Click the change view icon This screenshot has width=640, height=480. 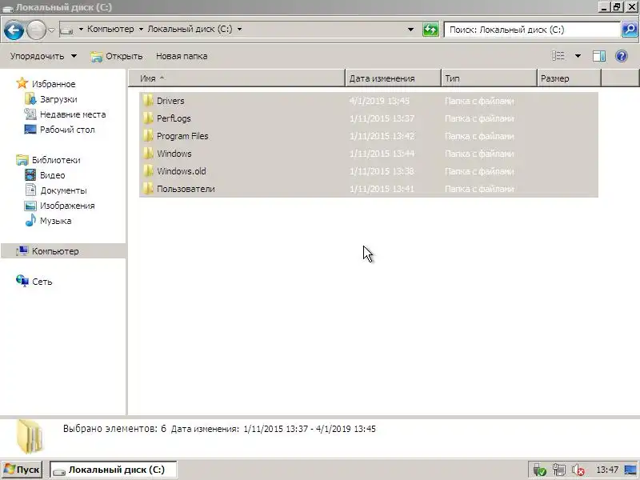[x=558, y=56]
